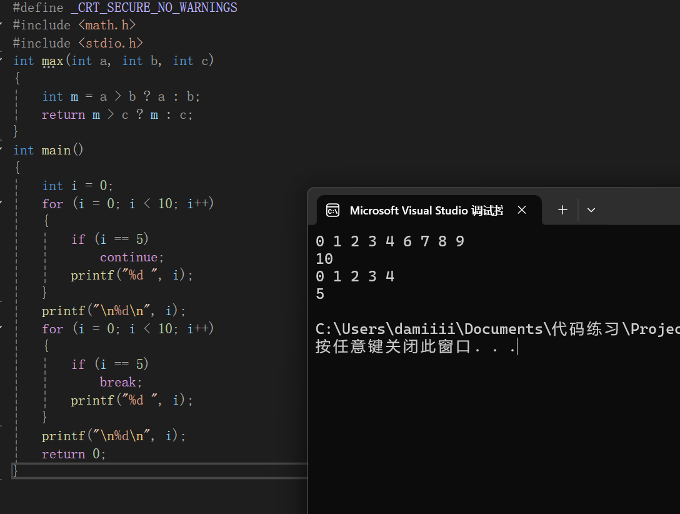Expand the console tab dropdown chevron
Viewport: 680px width, 514px height.
click(x=591, y=210)
